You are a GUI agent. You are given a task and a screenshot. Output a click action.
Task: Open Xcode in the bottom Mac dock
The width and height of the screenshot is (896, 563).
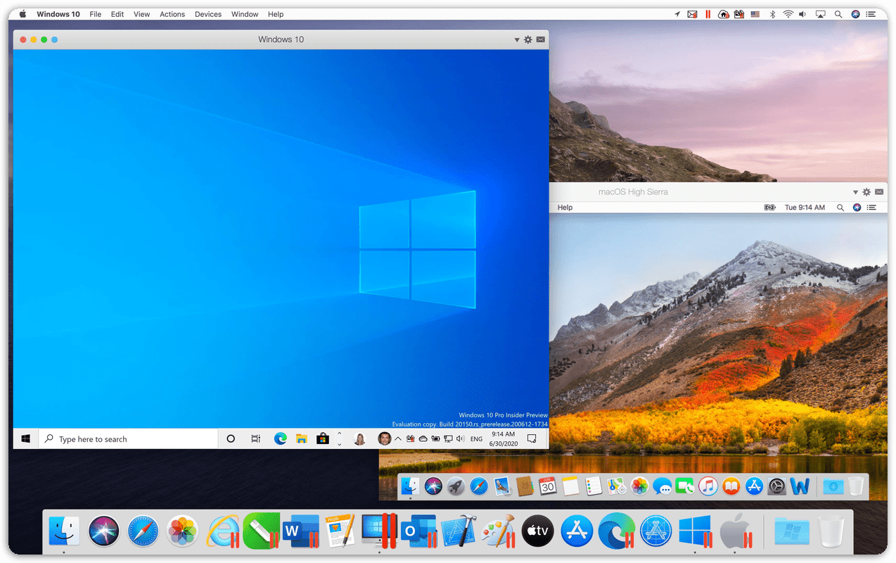(459, 531)
